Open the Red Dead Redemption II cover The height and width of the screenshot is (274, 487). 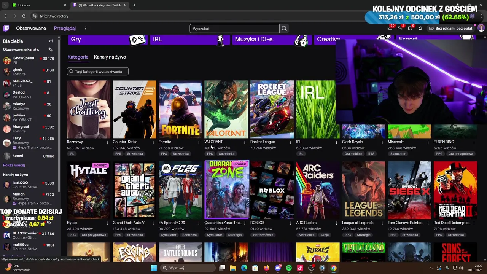[x=455, y=190]
